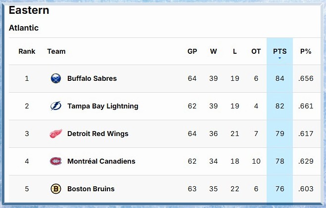Sort standings by L column
The image size is (326, 208).
(234, 51)
